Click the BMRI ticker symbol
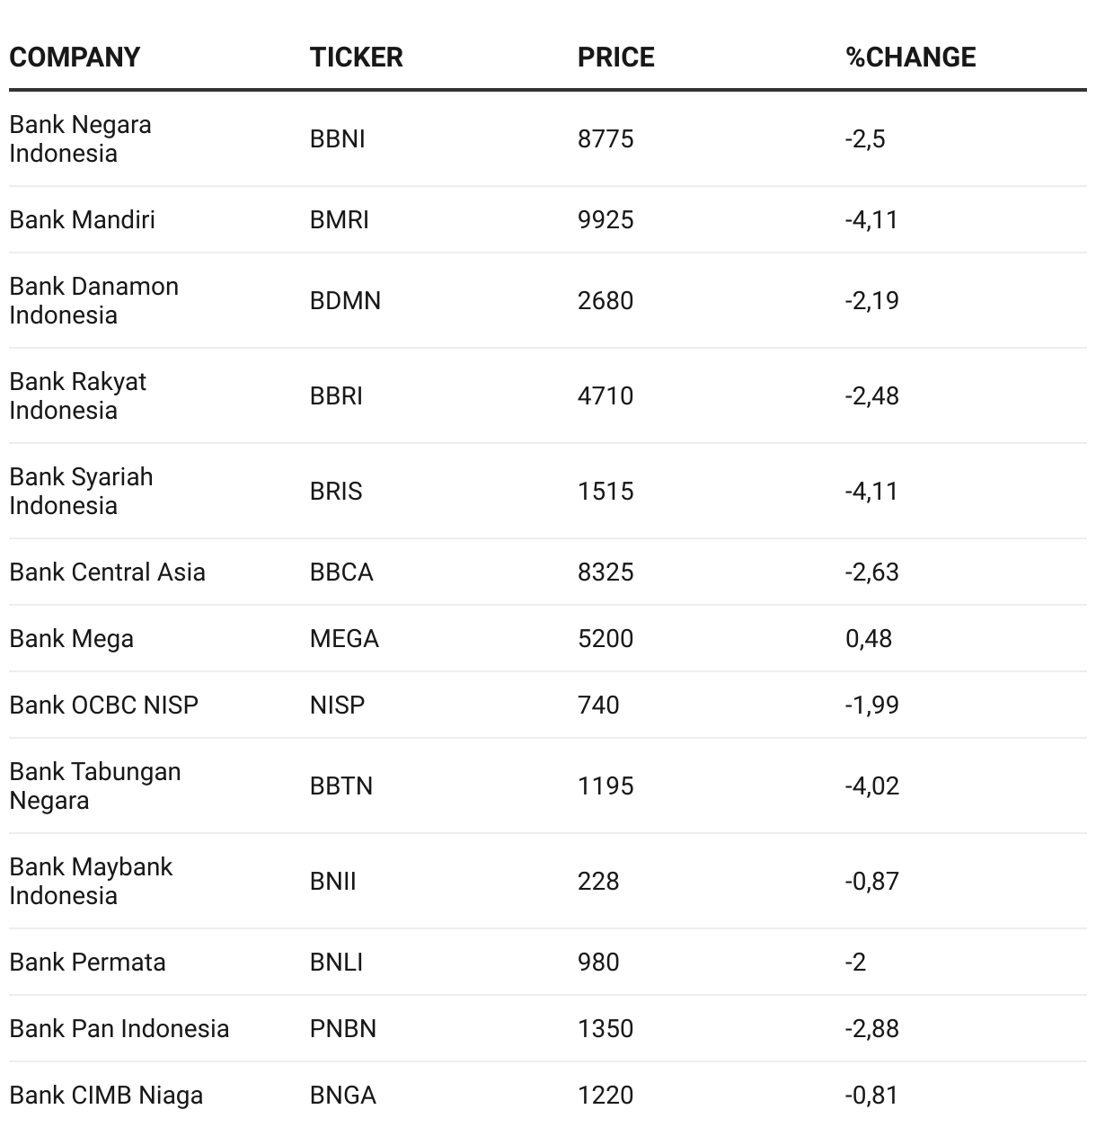Screen dimensions: 1096x1136 [x=339, y=219]
